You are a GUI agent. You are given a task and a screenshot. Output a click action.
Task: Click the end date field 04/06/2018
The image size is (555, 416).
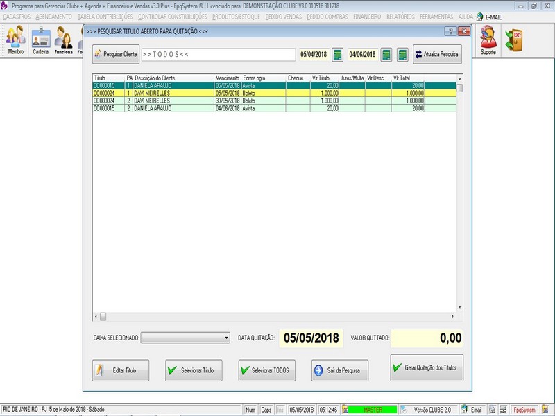tap(363, 55)
